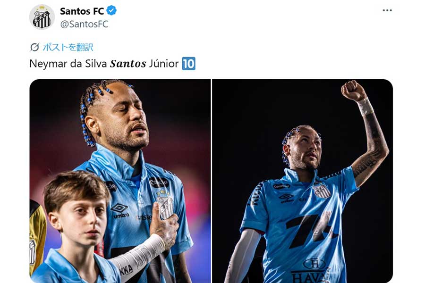Click the Santos FC profile avatar

tap(42, 17)
